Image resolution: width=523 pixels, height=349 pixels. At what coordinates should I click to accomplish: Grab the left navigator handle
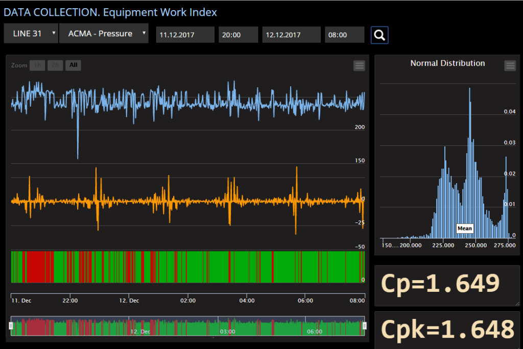tap(11, 326)
